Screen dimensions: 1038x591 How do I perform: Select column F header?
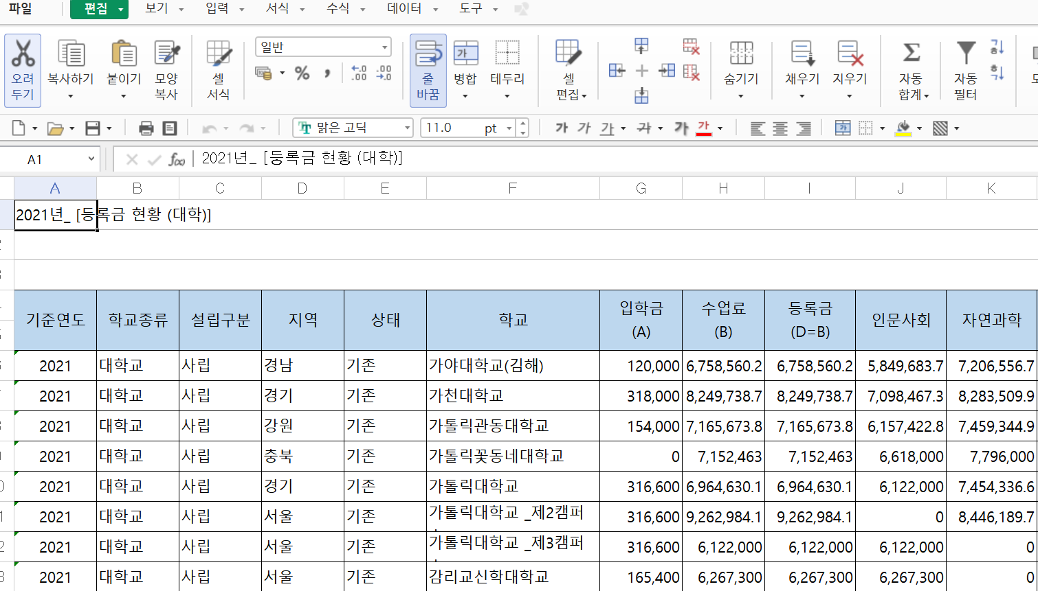(513, 188)
